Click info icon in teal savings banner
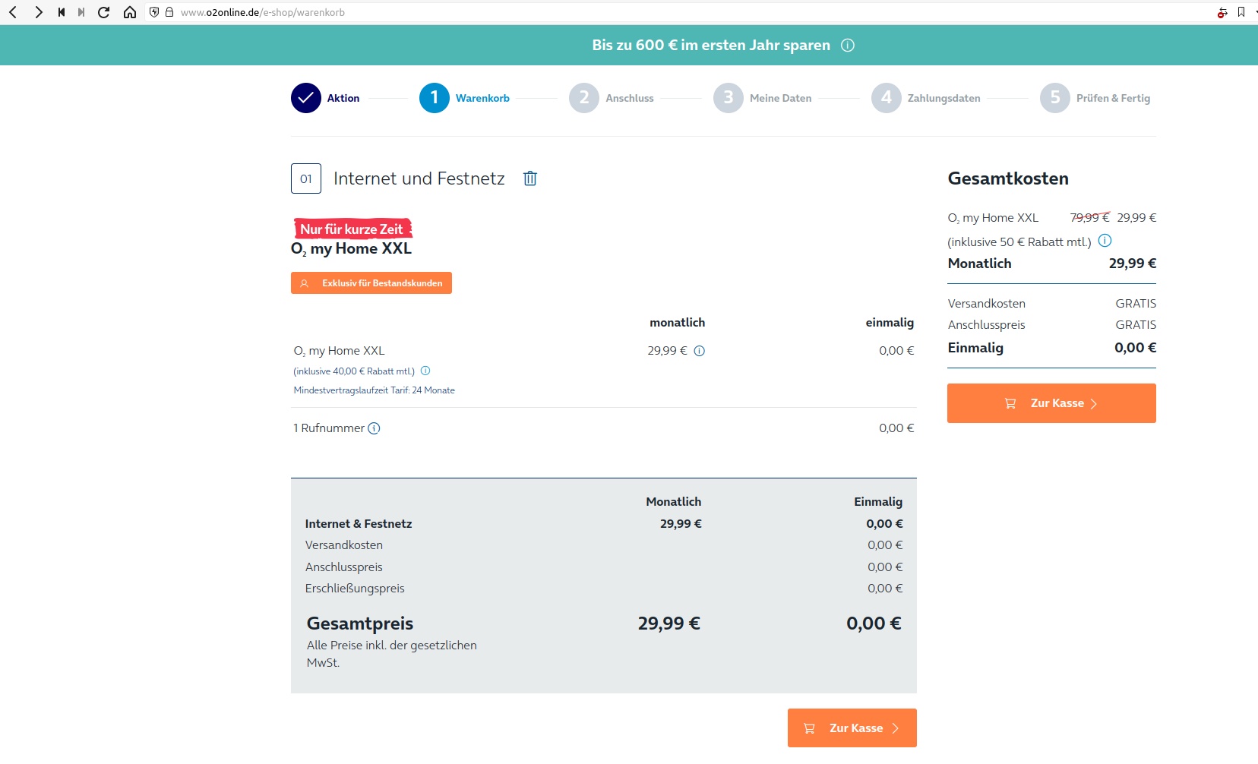 pos(848,46)
